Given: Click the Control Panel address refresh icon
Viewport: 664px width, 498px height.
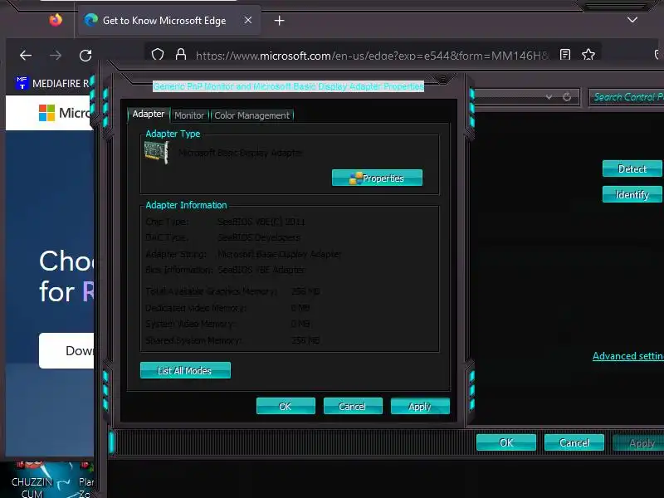Looking at the screenshot, I should (567, 97).
